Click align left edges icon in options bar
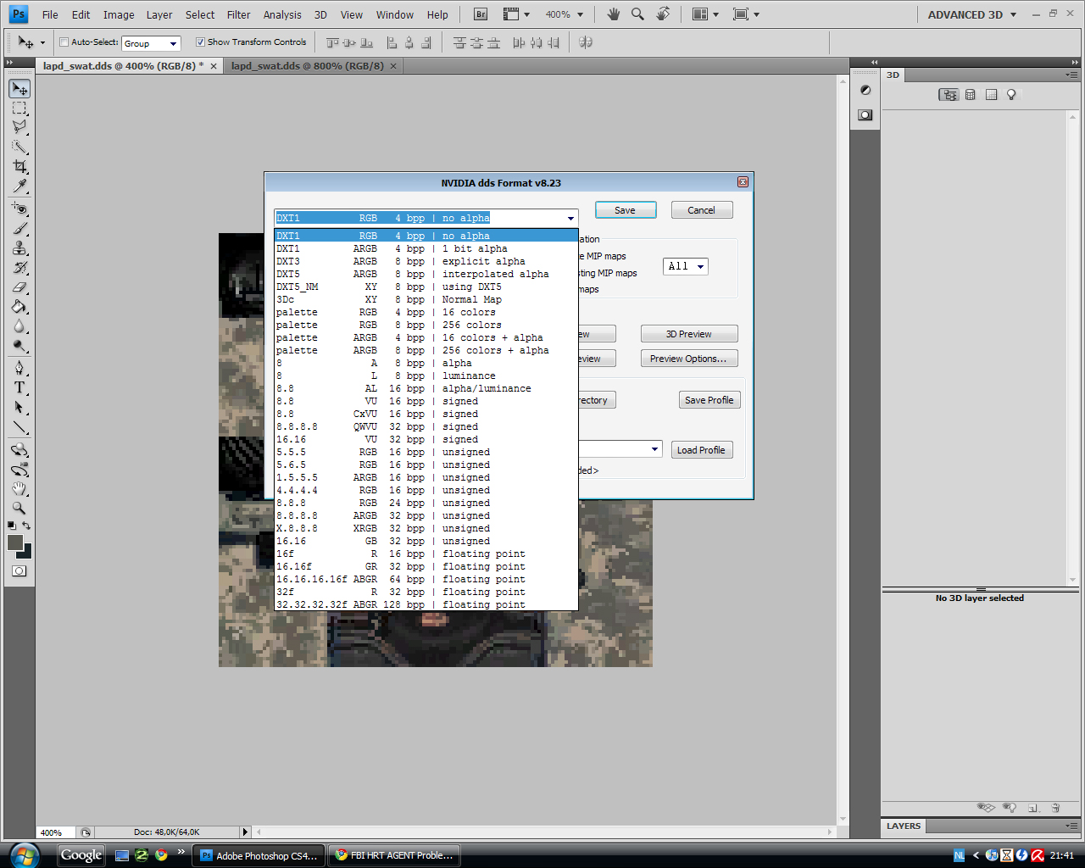 click(392, 42)
